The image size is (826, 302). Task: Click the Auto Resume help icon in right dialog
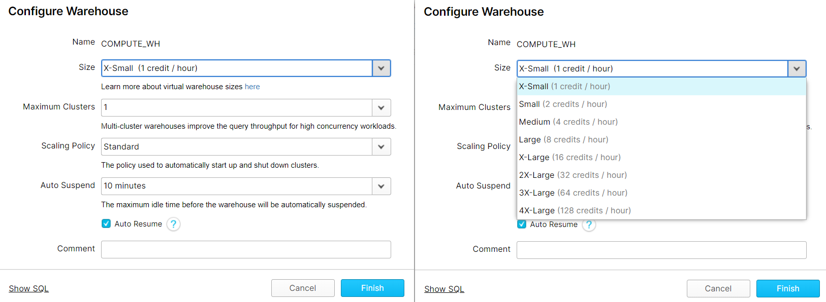589,225
